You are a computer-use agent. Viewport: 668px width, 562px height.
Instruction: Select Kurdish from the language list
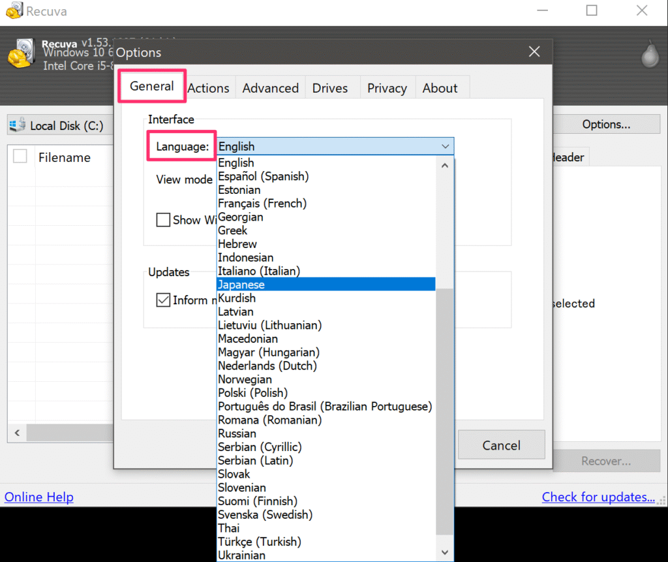pos(326,298)
